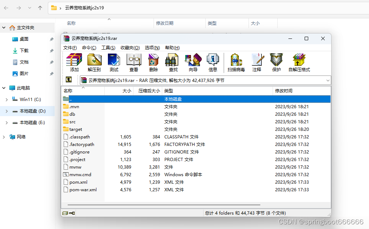Click the Virus Scan (扫描病毒) icon
The height and width of the screenshot is (229, 369).
pyautogui.click(x=236, y=60)
